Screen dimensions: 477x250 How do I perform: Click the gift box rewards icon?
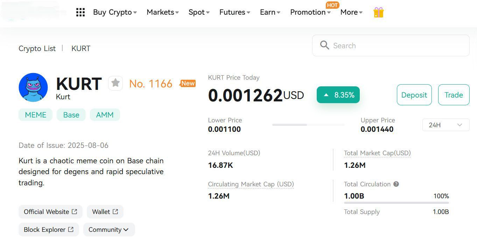point(378,13)
